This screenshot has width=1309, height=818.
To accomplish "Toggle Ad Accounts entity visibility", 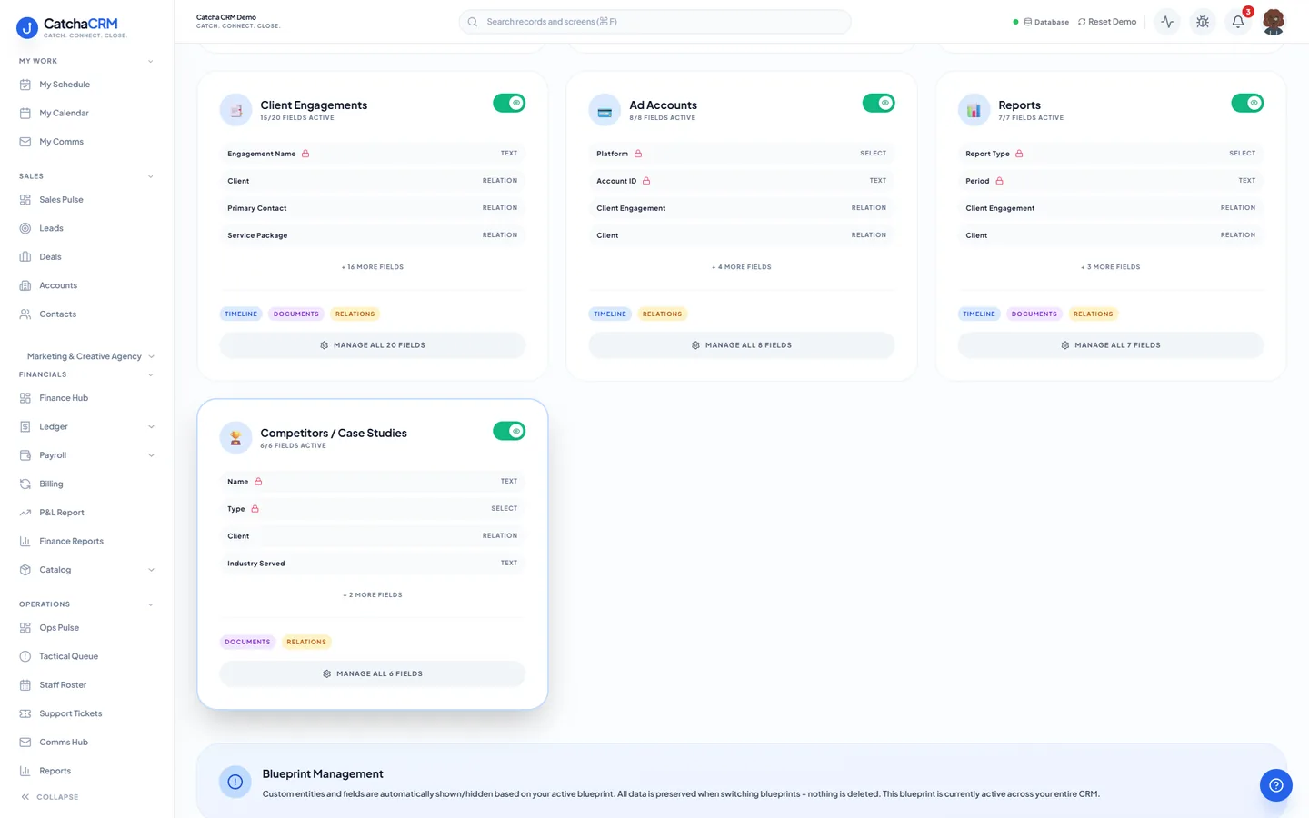I will click(x=878, y=103).
